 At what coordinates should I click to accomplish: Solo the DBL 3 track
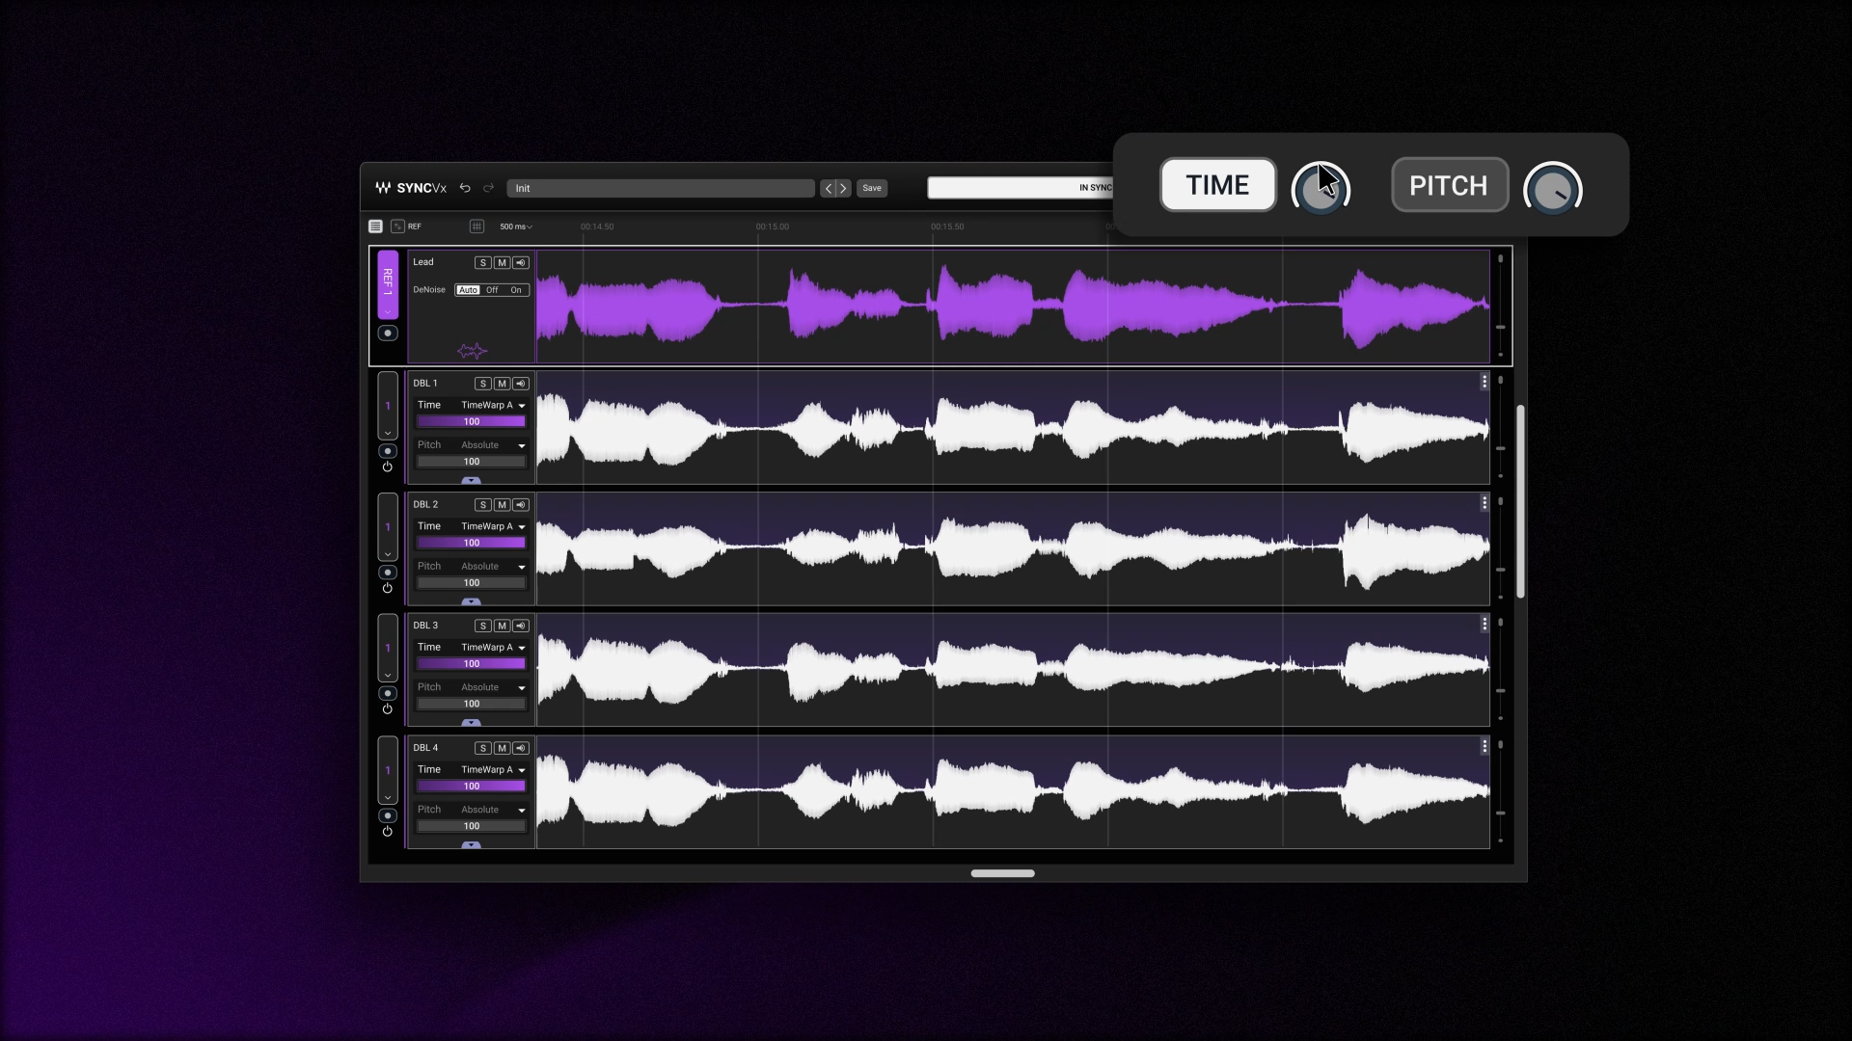(x=483, y=627)
